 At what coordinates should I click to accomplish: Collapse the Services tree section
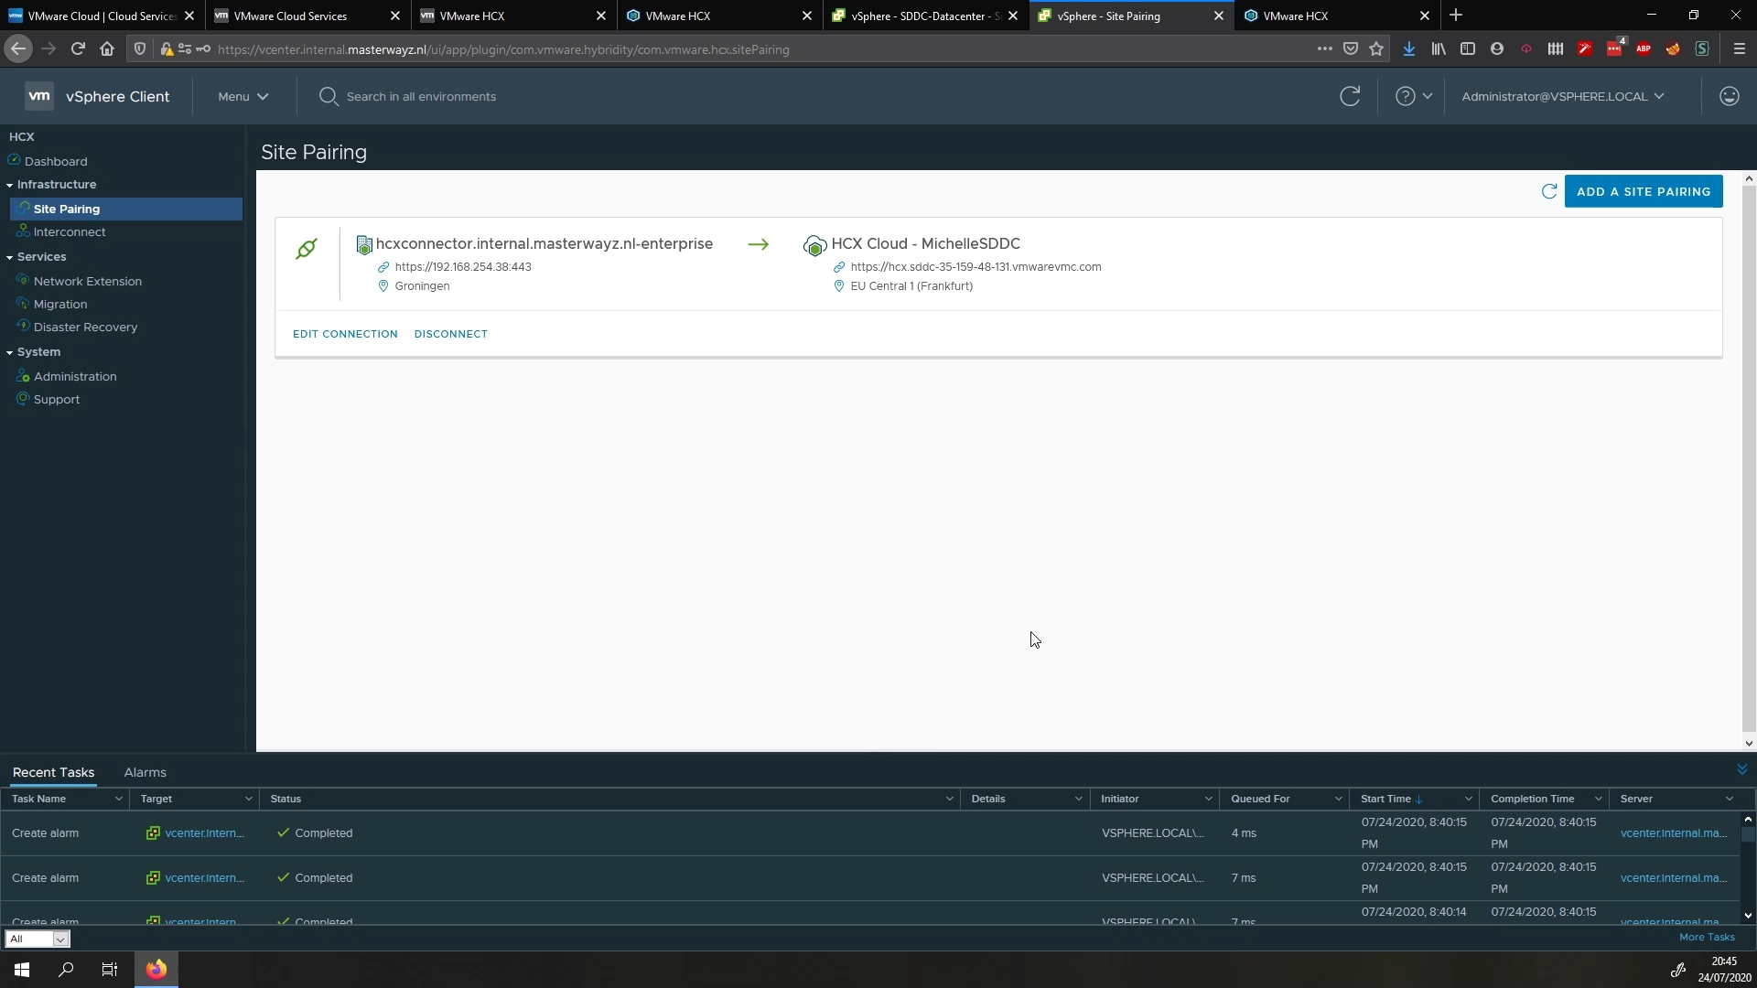(x=9, y=257)
